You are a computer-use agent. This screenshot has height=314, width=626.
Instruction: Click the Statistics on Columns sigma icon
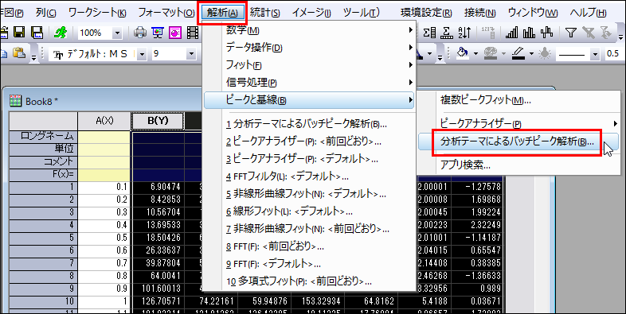click(x=429, y=33)
